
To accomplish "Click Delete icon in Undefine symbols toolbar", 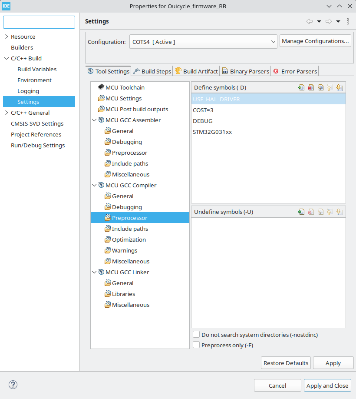I will point(311,212).
